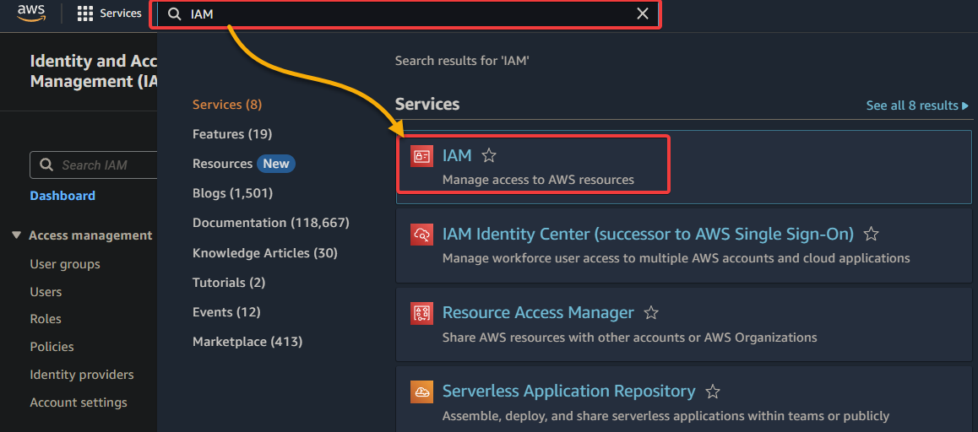
Task: Open the Services grid menu
Action: pyautogui.click(x=84, y=13)
